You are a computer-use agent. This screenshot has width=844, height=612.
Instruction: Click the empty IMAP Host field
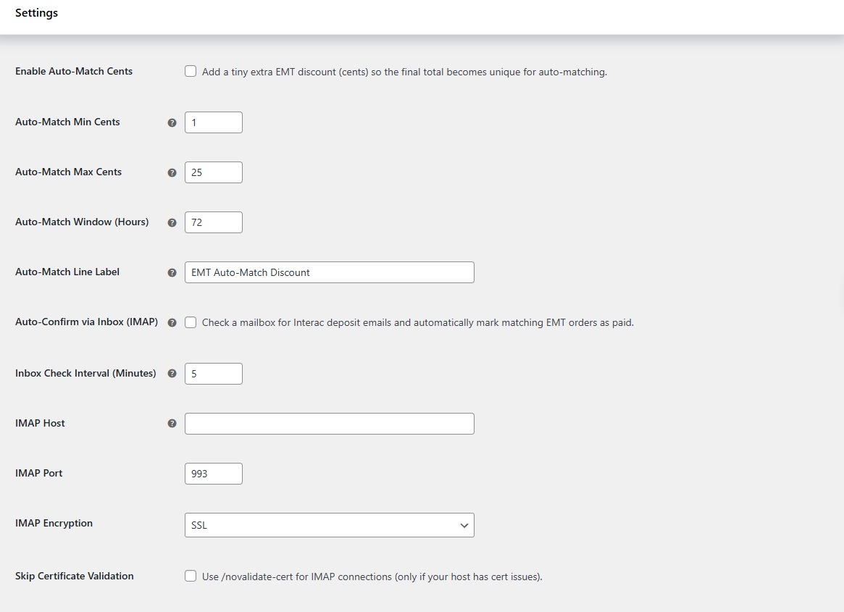pos(329,424)
